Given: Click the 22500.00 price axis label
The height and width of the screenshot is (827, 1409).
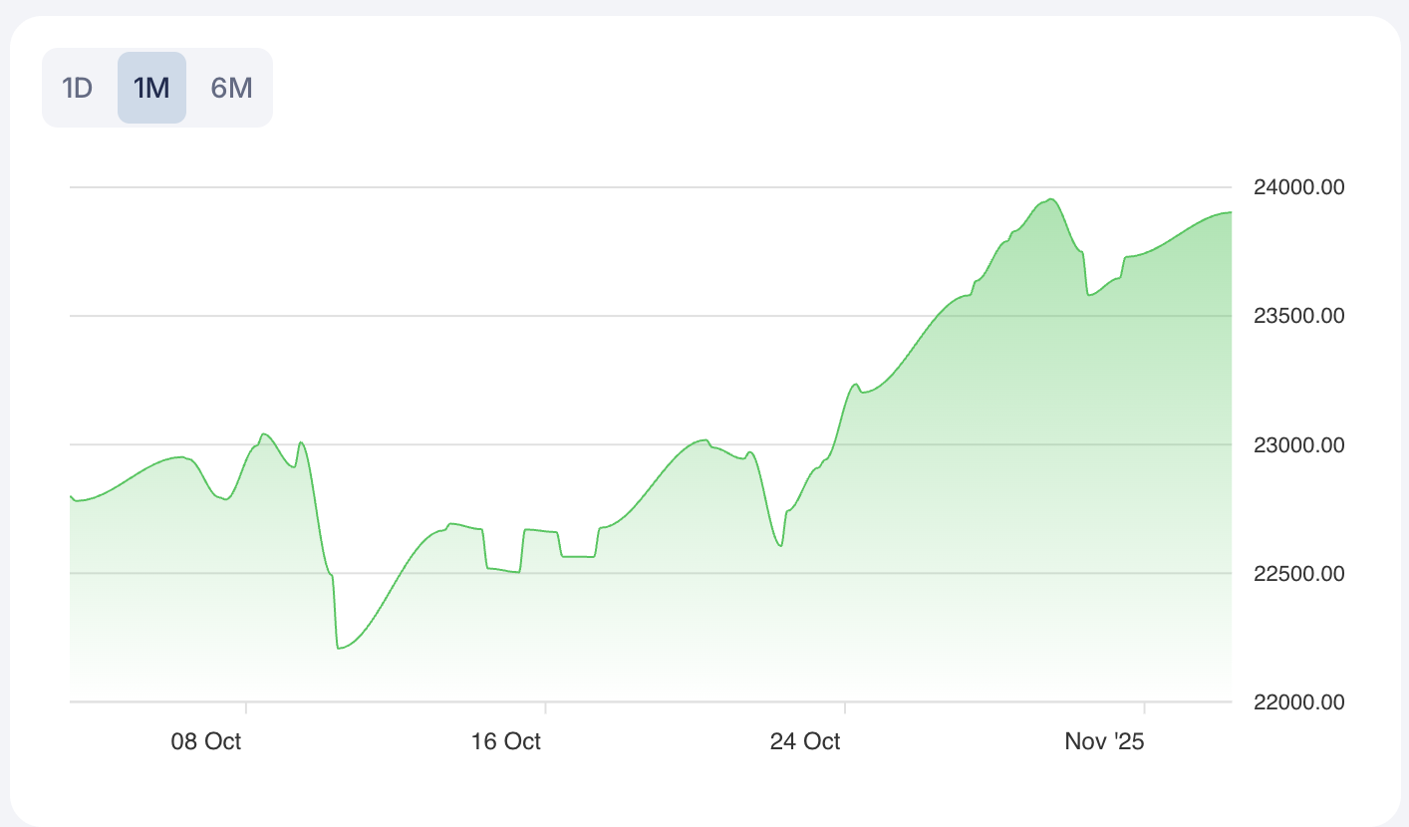Looking at the screenshot, I should pos(1298,573).
